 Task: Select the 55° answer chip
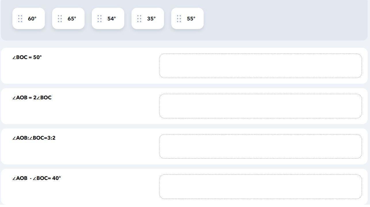pos(187,18)
